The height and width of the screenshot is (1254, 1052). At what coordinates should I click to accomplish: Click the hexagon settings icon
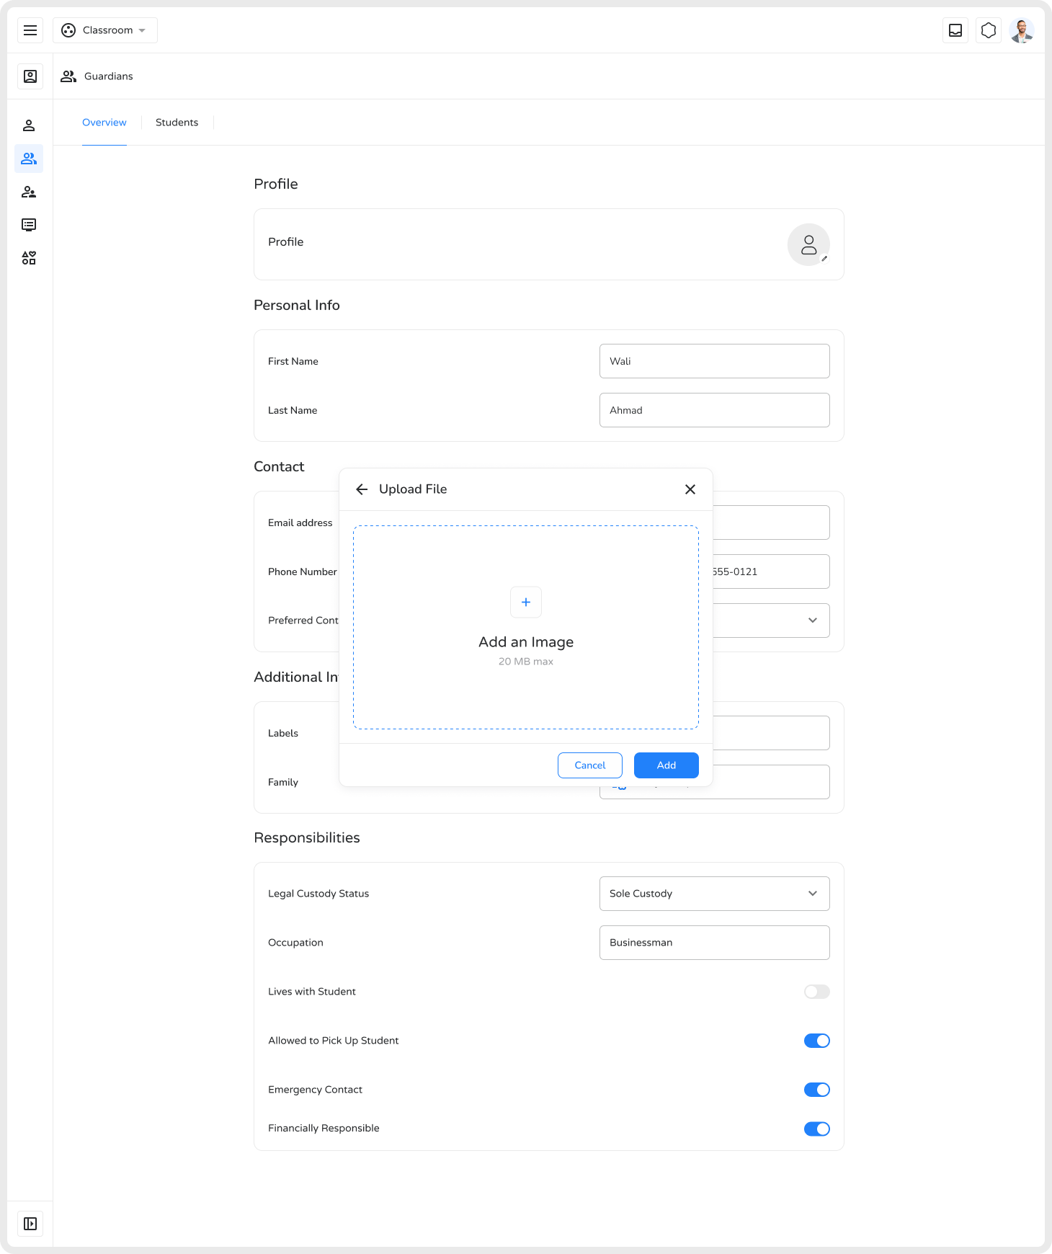(x=989, y=30)
